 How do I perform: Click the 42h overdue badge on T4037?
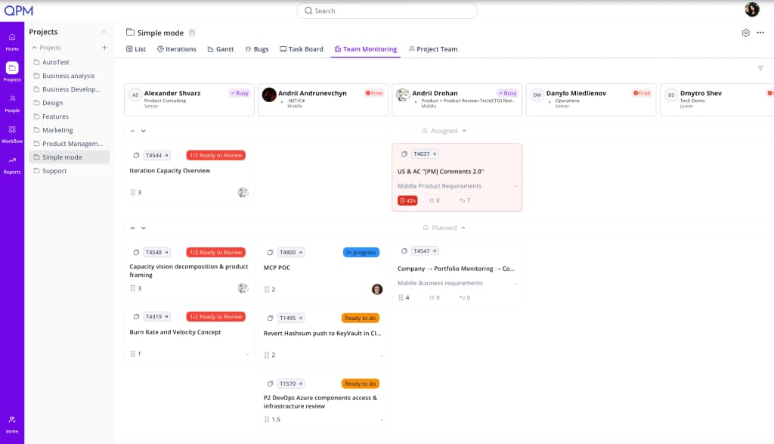point(407,200)
